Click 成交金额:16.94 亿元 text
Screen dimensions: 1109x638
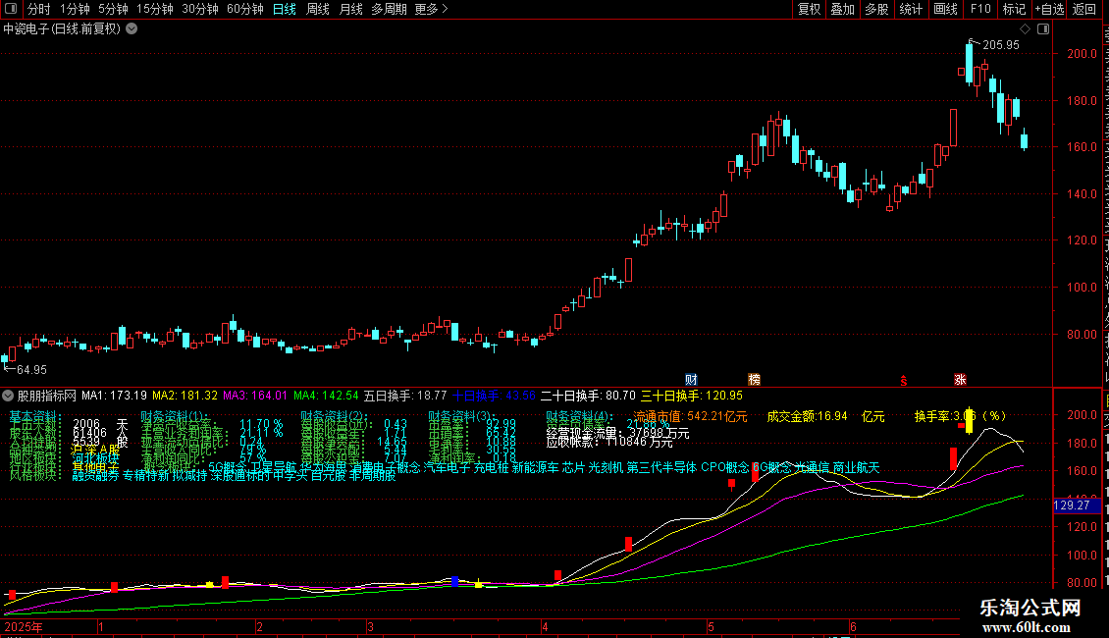click(826, 416)
